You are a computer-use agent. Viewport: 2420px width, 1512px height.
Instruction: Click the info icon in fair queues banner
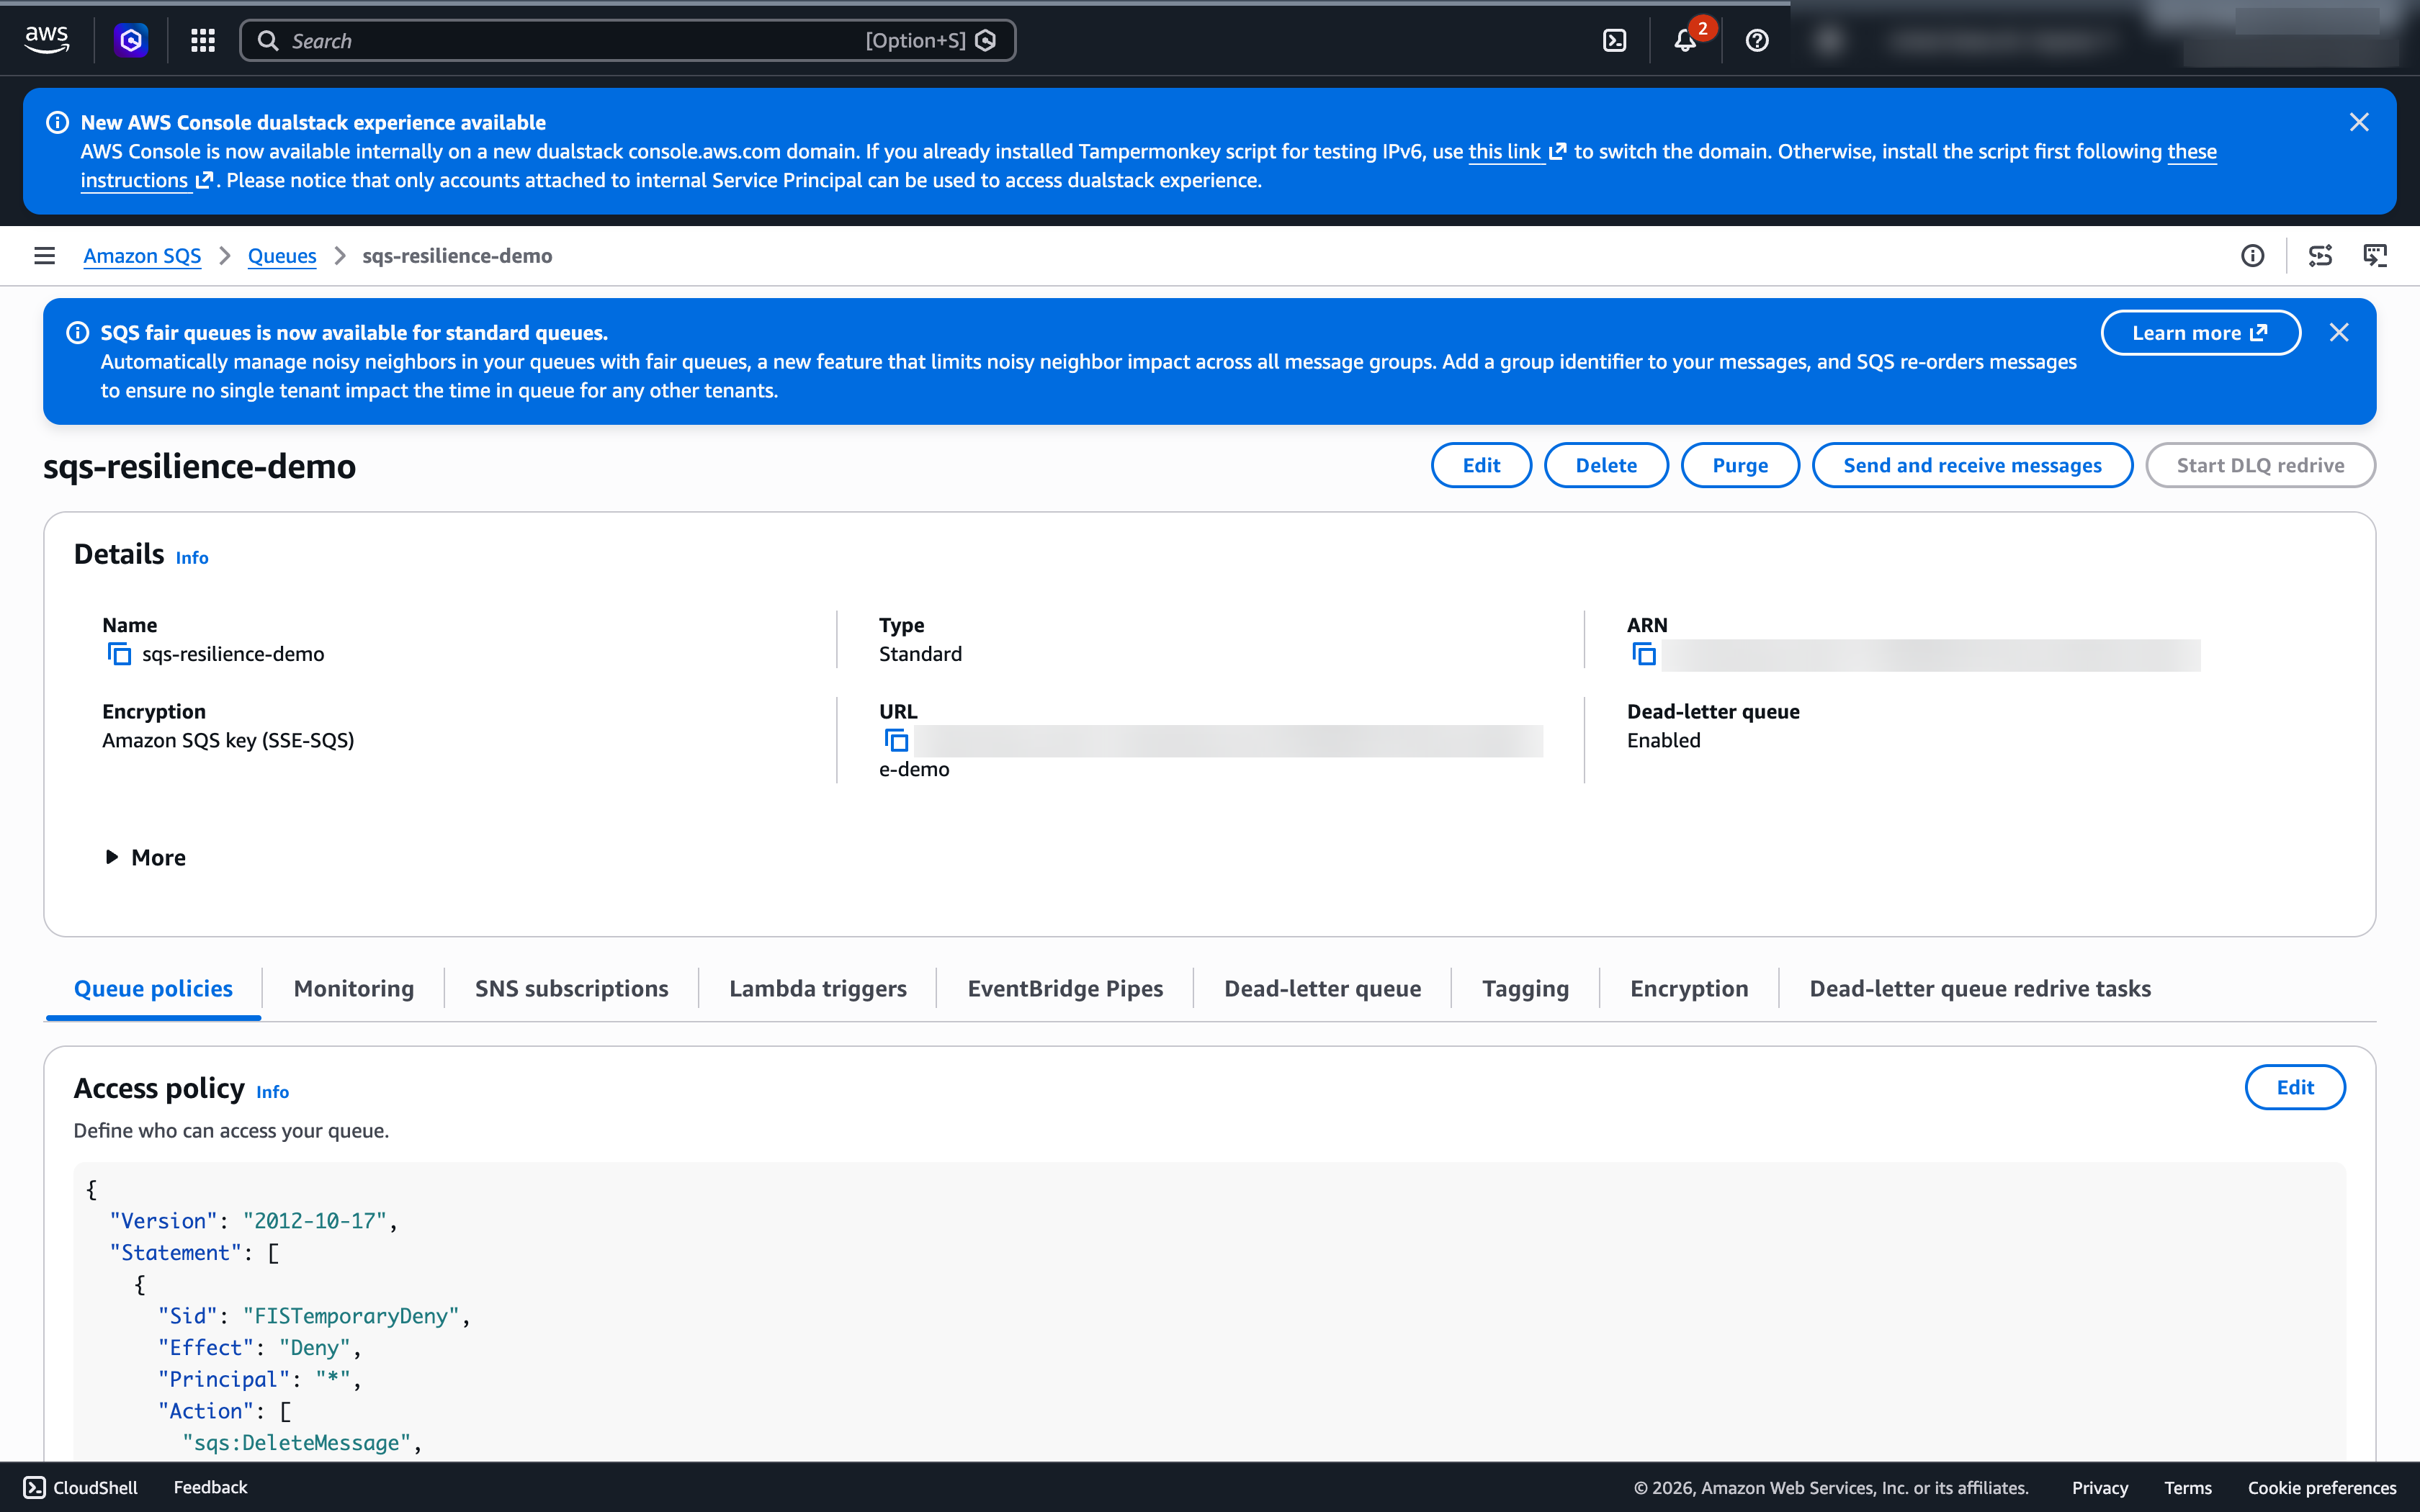point(77,332)
